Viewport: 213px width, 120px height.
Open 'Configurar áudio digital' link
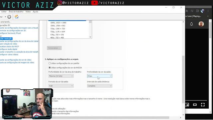pyautogui.click(x=9, y=49)
